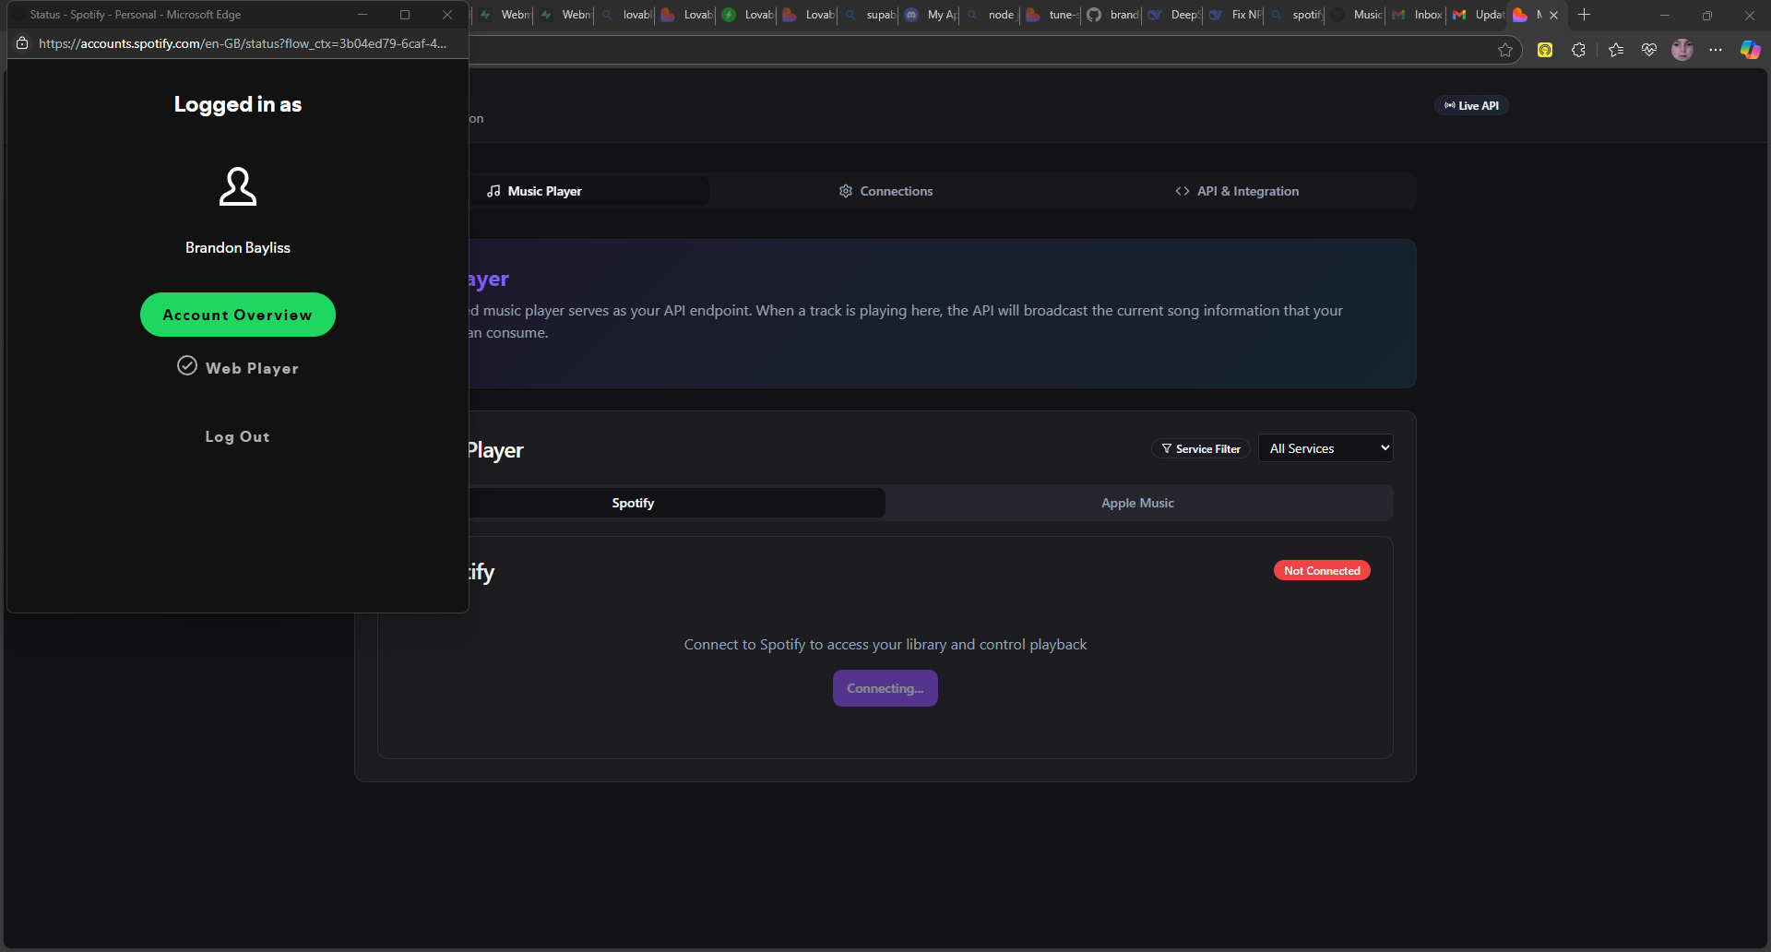Close the Spotify Status popup window
The image size is (1771, 952).
(447, 15)
